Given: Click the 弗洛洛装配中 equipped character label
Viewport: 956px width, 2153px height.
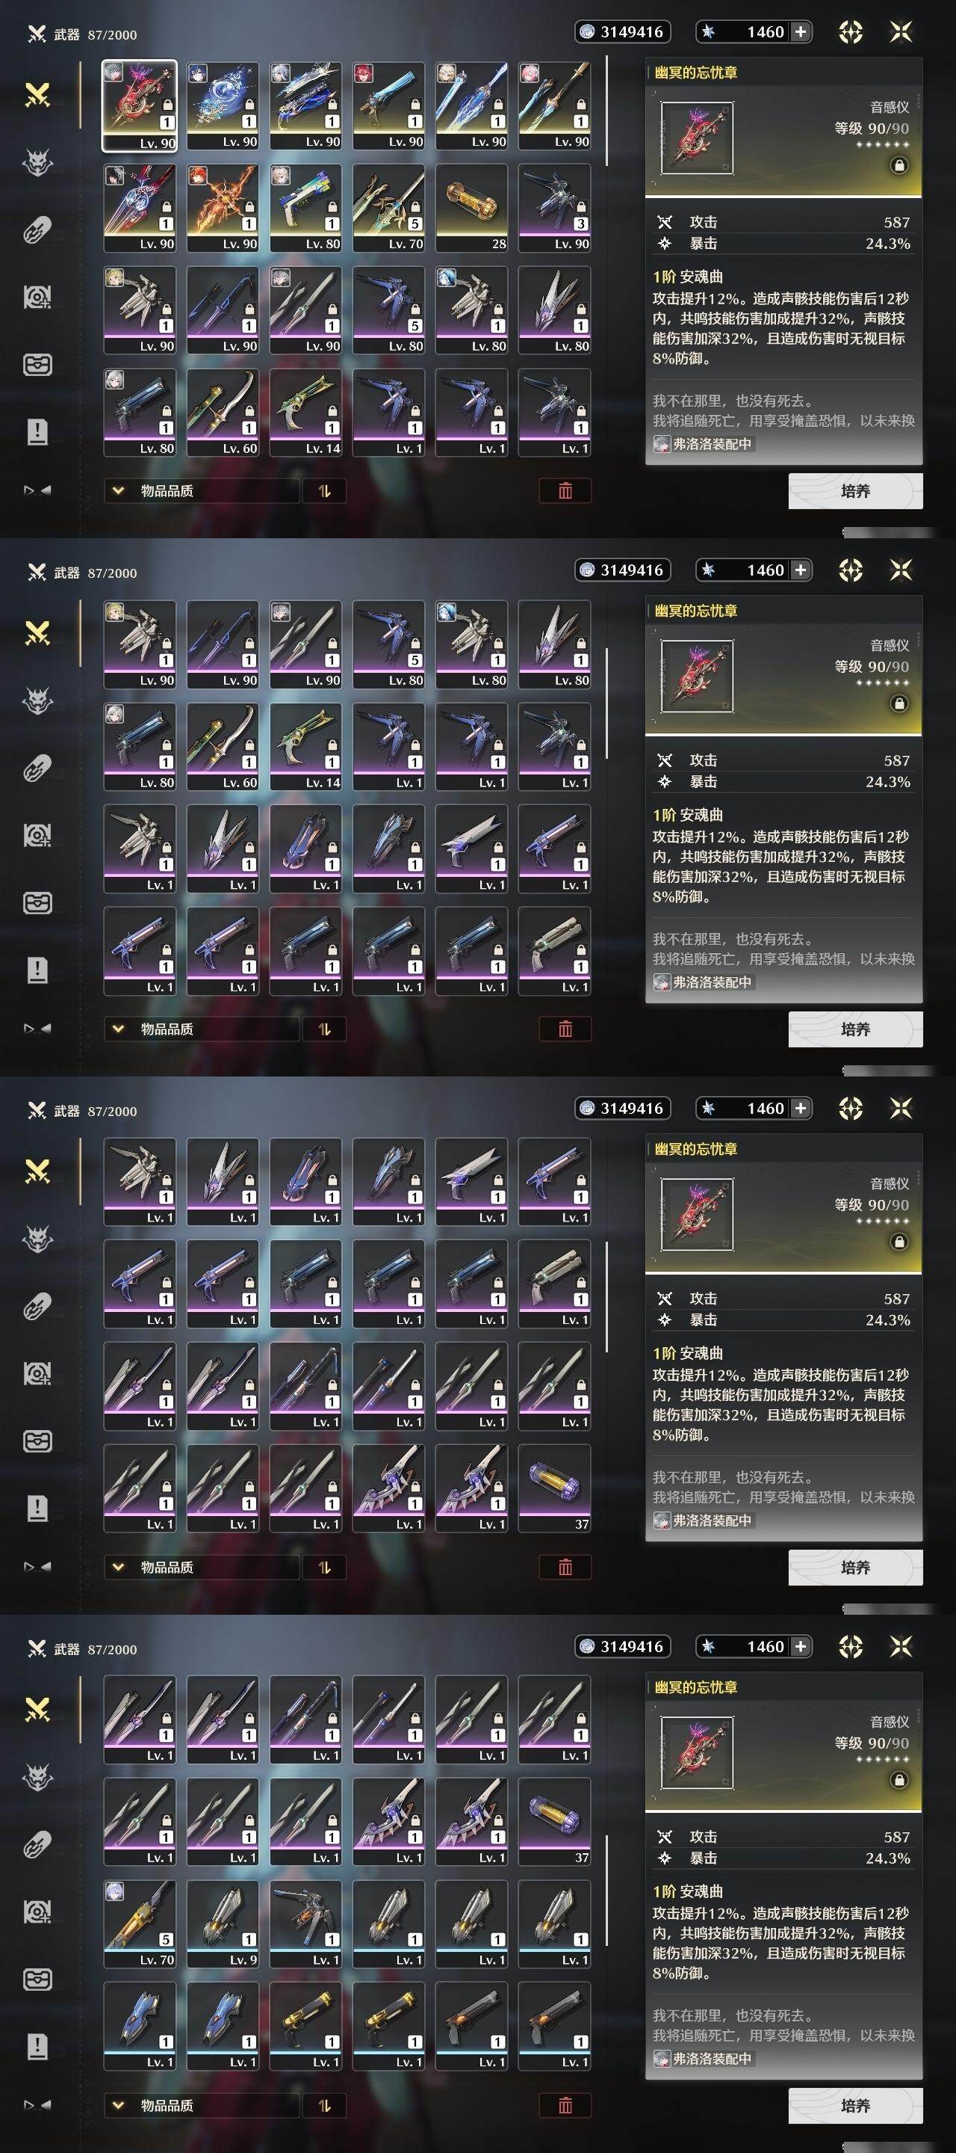Looking at the screenshot, I should pos(703,444).
